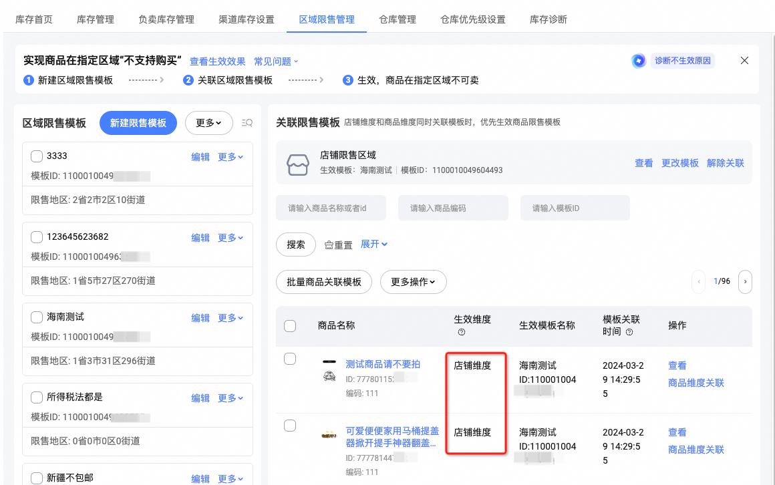Click the 重置 reset icon button

(x=339, y=245)
